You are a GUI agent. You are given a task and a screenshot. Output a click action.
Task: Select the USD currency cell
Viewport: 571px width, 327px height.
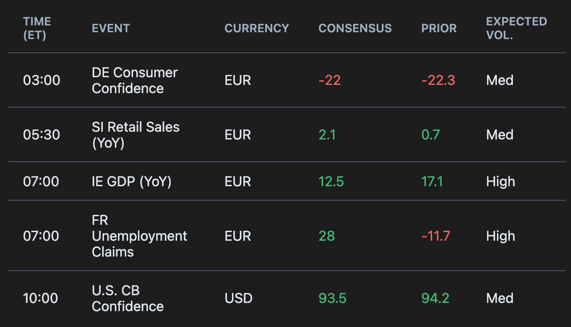point(238,298)
